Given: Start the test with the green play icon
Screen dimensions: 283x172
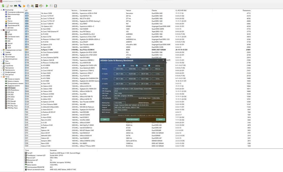Looking at the screenshot, I should [x=47, y=6].
